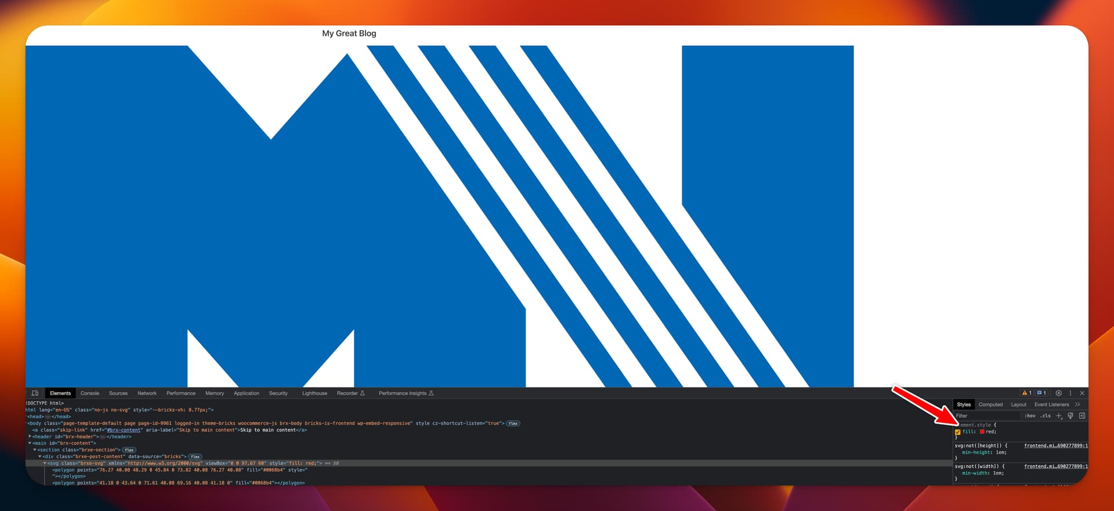Click the Styles Filter input field
This screenshot has height=511, width=1114.
click(986, 415)
